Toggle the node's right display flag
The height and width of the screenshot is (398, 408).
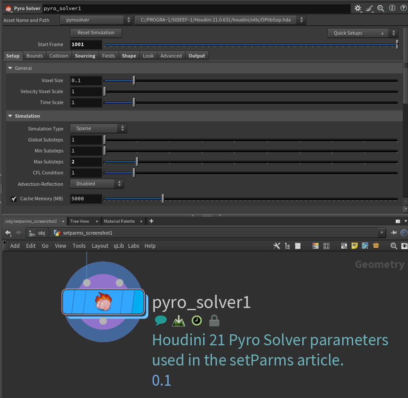click(x=137, y=302)
